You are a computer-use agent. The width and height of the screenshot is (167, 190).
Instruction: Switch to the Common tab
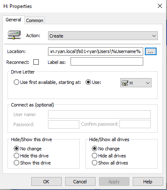[35, 20]
